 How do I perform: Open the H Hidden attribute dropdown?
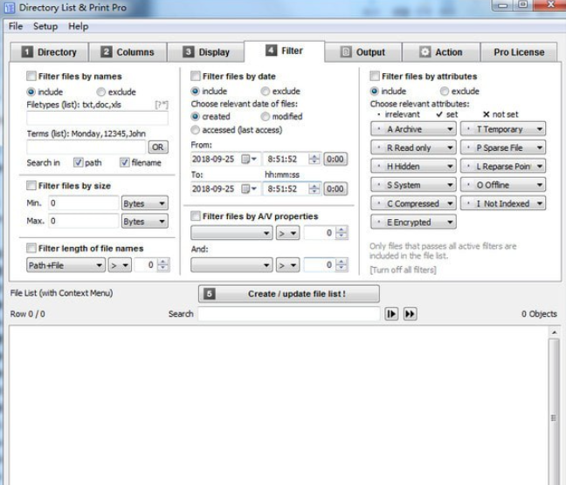(x=413, y=167)
